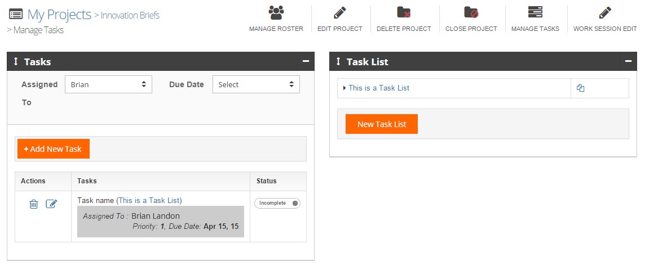Click the Actions column header

click(33, 181)
